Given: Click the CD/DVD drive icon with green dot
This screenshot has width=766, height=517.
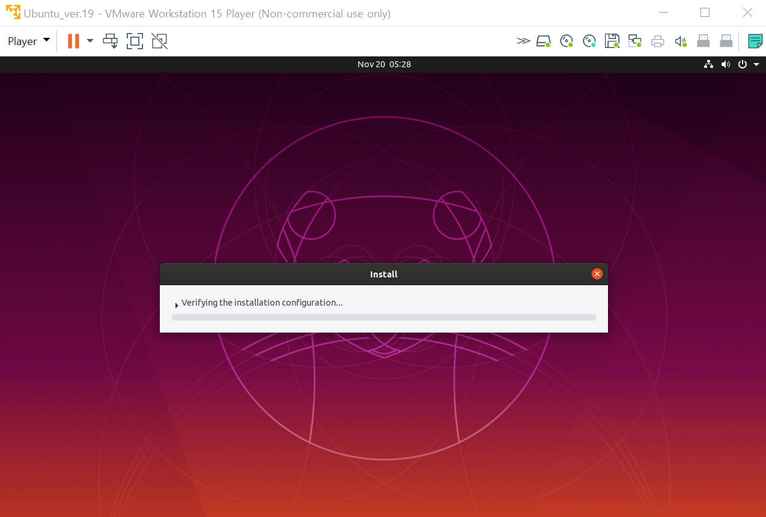Looking at the screenshot, I should point(567,41).
